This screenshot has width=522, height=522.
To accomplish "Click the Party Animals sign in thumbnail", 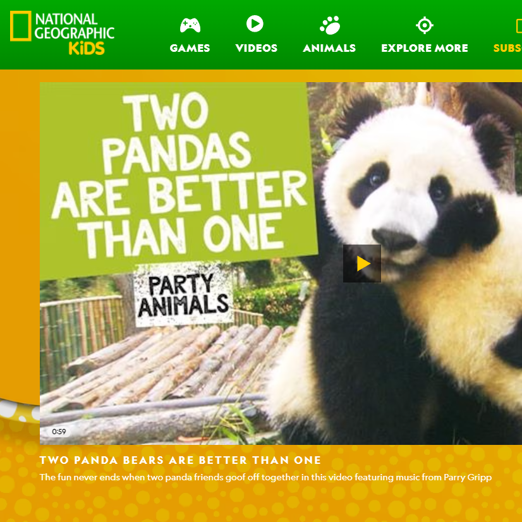I will tap(183, 295).
